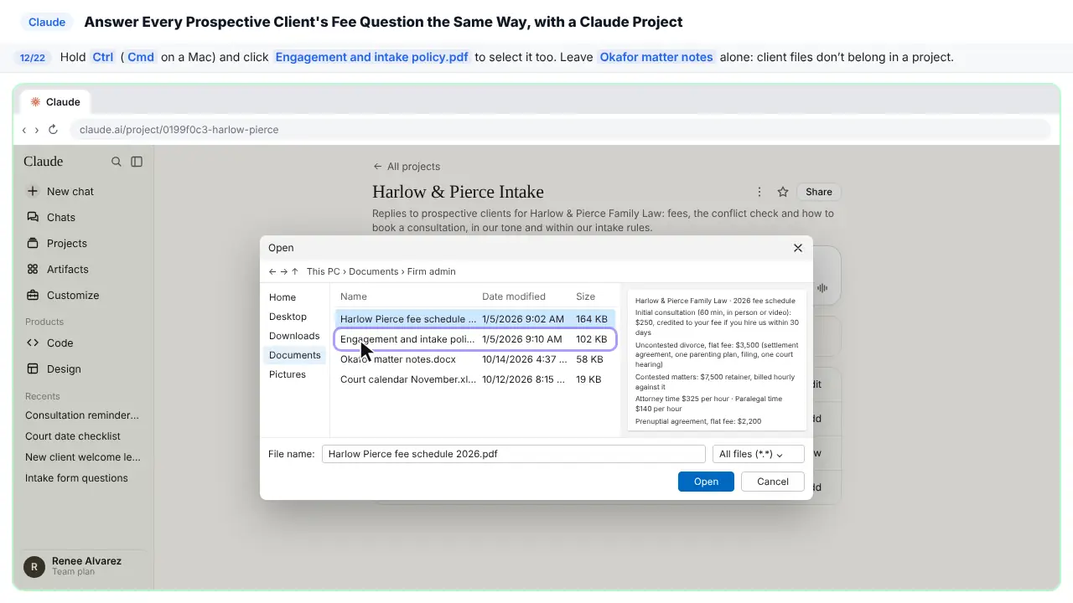1073x603 pixels.
Task: Collapse the sidebar with the panel icon
Action: tap(137, 162)
